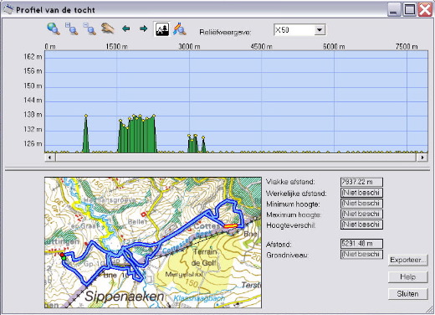Click the green start point marker on the map

[64, 258]
